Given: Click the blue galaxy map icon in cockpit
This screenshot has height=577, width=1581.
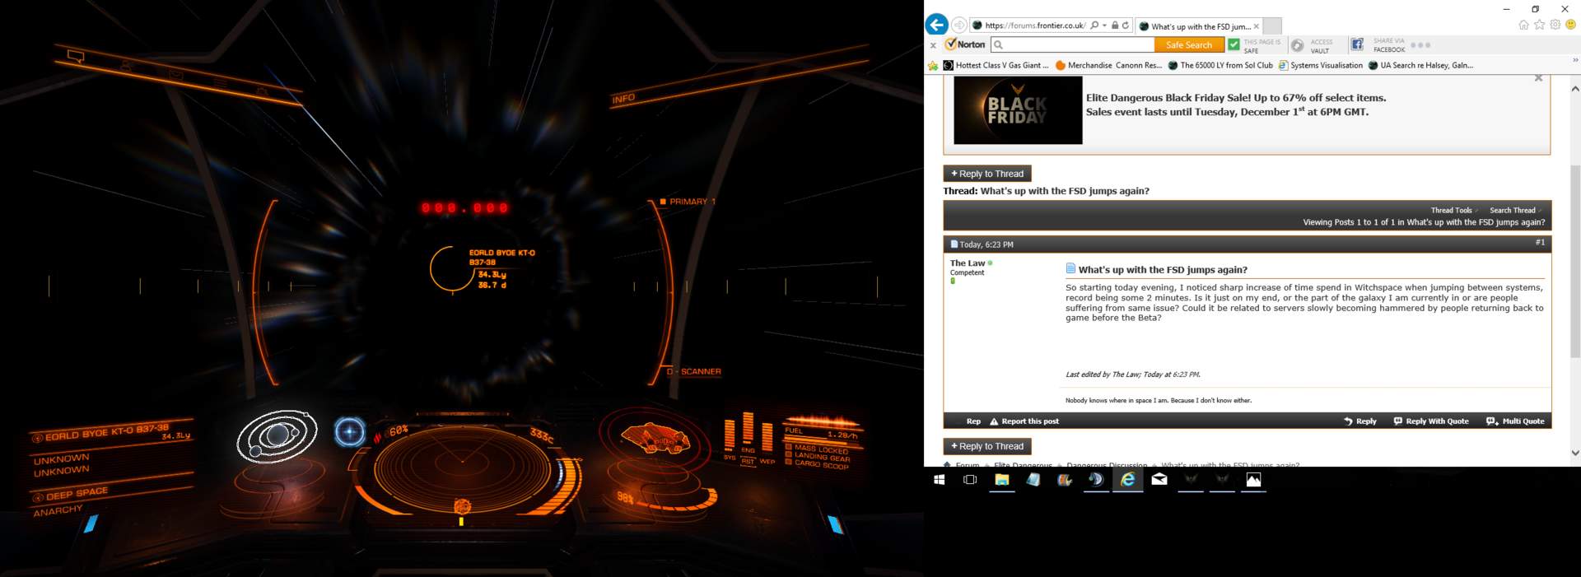Looking at the screenshot, I should coord(349,432).
